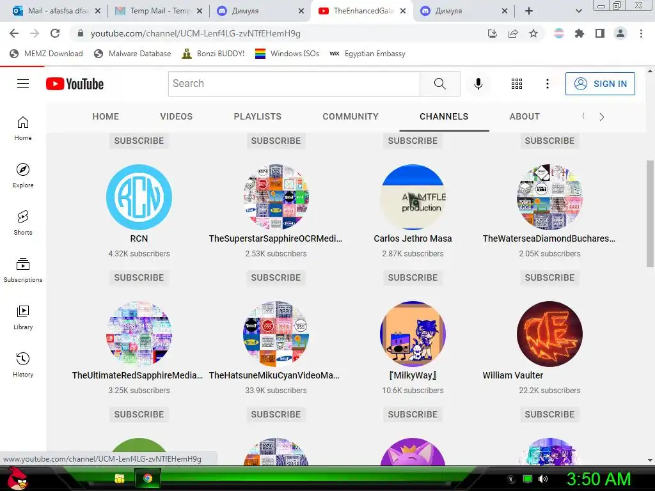Screen dimensions: 655x491
Task: Open TheUltimateRedSapphireMedia channel name
Action: point(138,375)
